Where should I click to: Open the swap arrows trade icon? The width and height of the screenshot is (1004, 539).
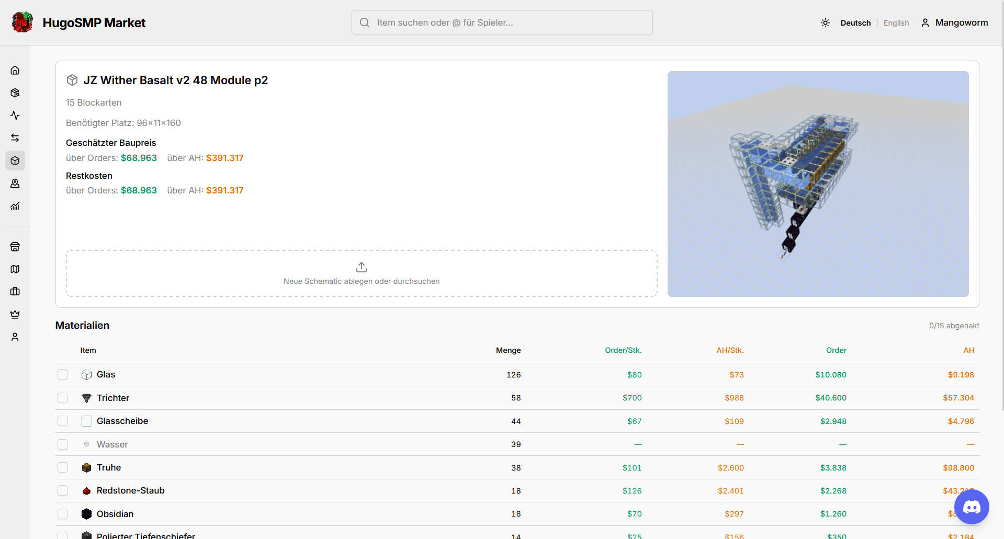[15, 138]
